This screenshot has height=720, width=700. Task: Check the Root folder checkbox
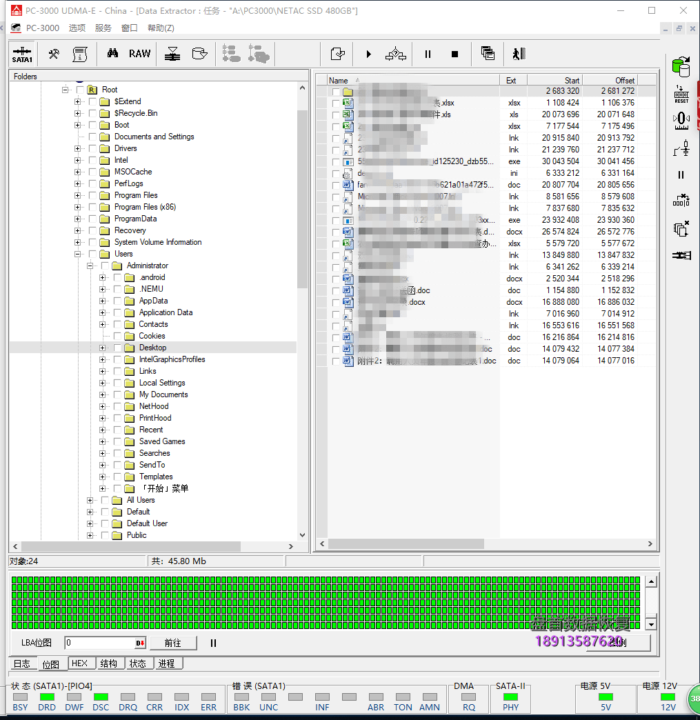(x=80, y=90)
